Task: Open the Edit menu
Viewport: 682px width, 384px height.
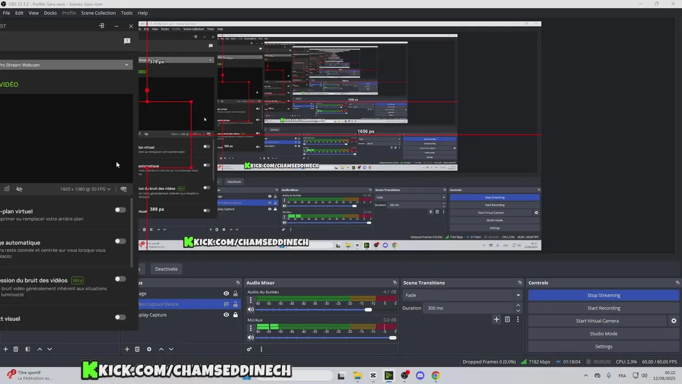Action: click(19, 13)
